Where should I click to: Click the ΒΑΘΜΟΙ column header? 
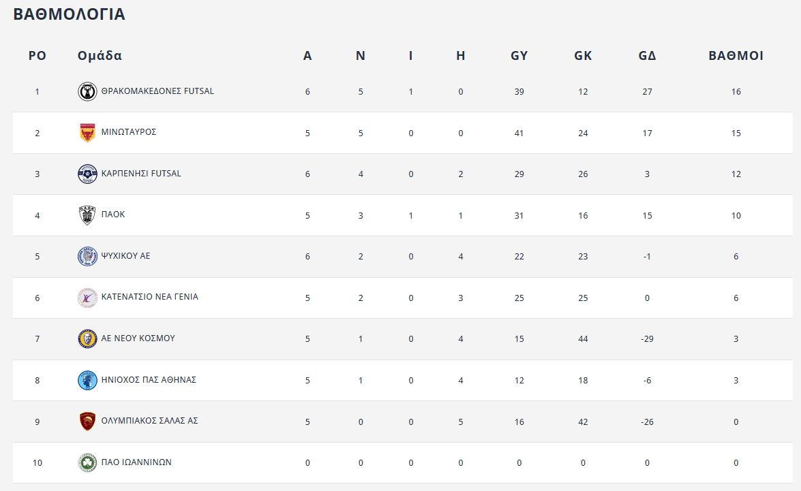(736, 56)
